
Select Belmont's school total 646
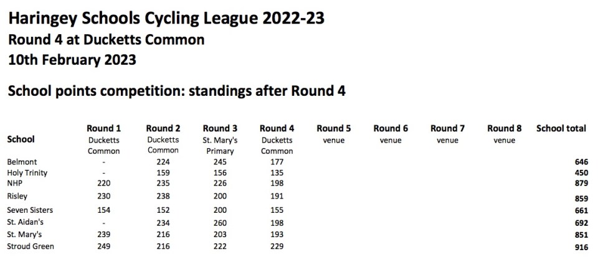pyautogui.click(x=580, y=162)
